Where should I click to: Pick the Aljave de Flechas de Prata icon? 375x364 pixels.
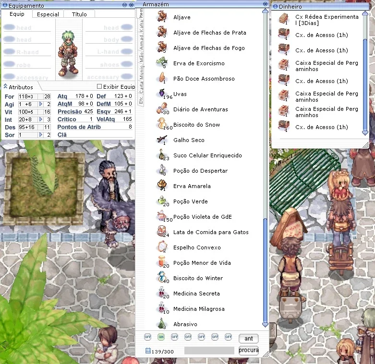[x=162, y=32]
